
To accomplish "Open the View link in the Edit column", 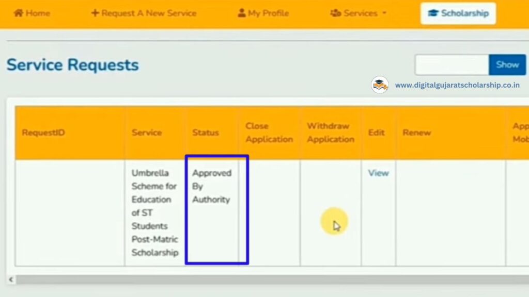I will tap(378, 173).
